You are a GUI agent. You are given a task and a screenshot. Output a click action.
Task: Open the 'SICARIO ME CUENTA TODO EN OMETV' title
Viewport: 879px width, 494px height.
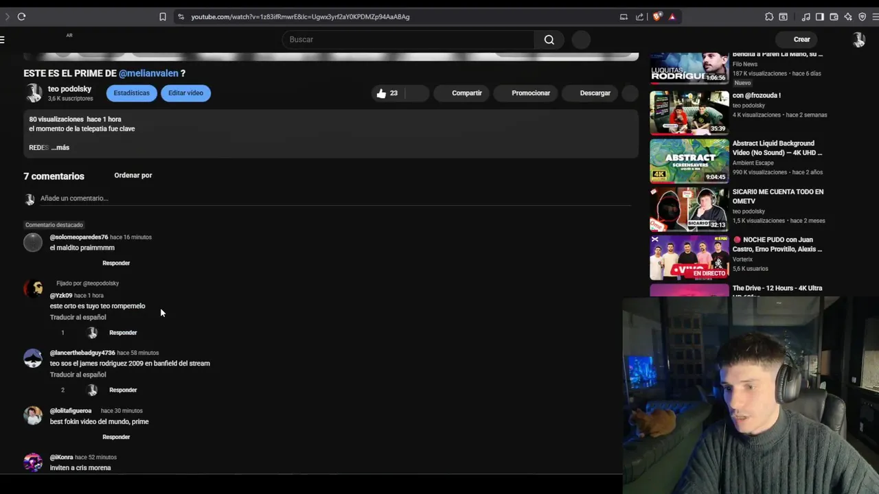(x=778, y=196)
